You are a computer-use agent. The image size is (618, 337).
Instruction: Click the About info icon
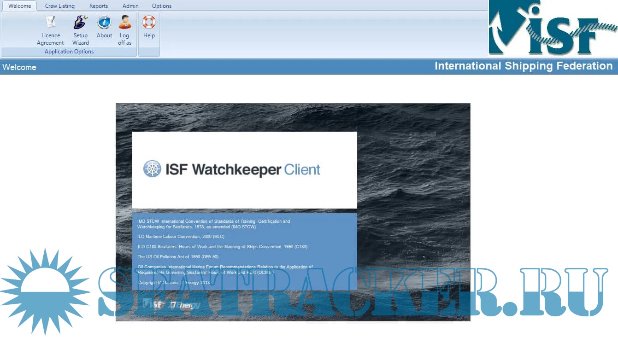[x=104, y=23]
